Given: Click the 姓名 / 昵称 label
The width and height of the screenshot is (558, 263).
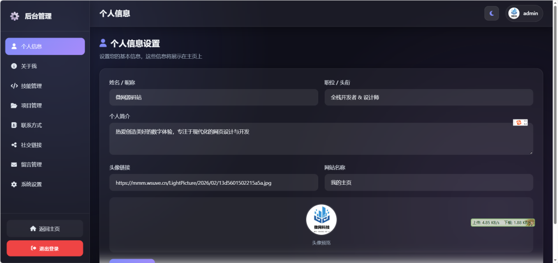Looking at the screenshot, I should coord(122,83).
